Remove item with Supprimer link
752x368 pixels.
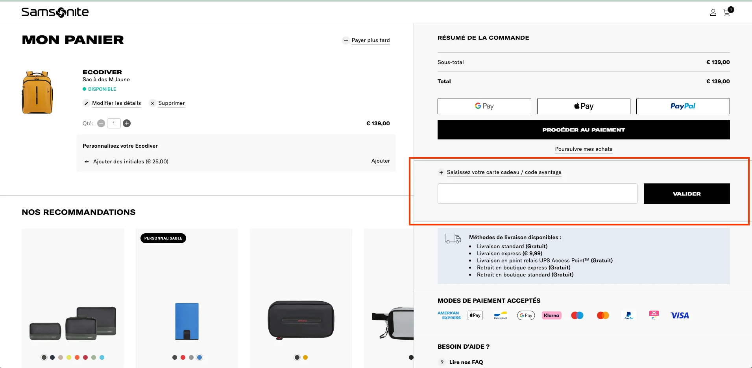(x=172, y=103)
